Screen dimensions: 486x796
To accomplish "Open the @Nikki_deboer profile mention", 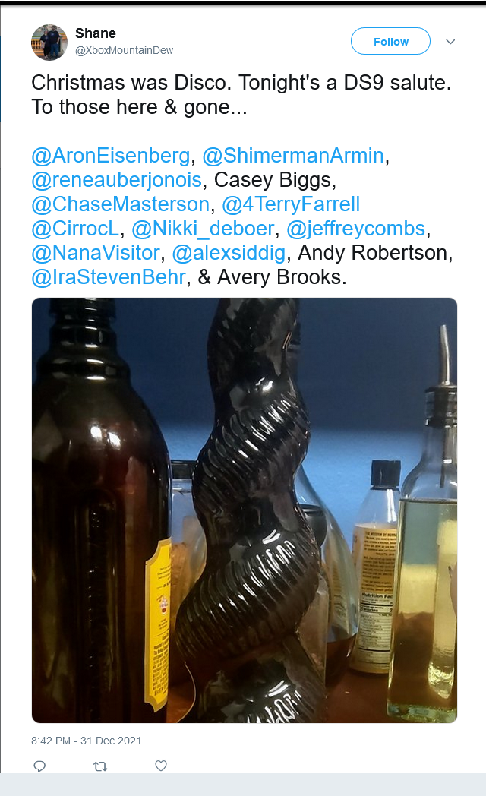I will click(203, 229).
